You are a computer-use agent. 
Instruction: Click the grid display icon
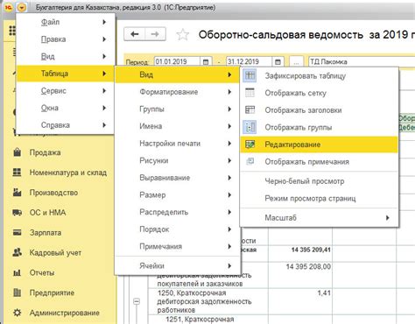[250, 93]
